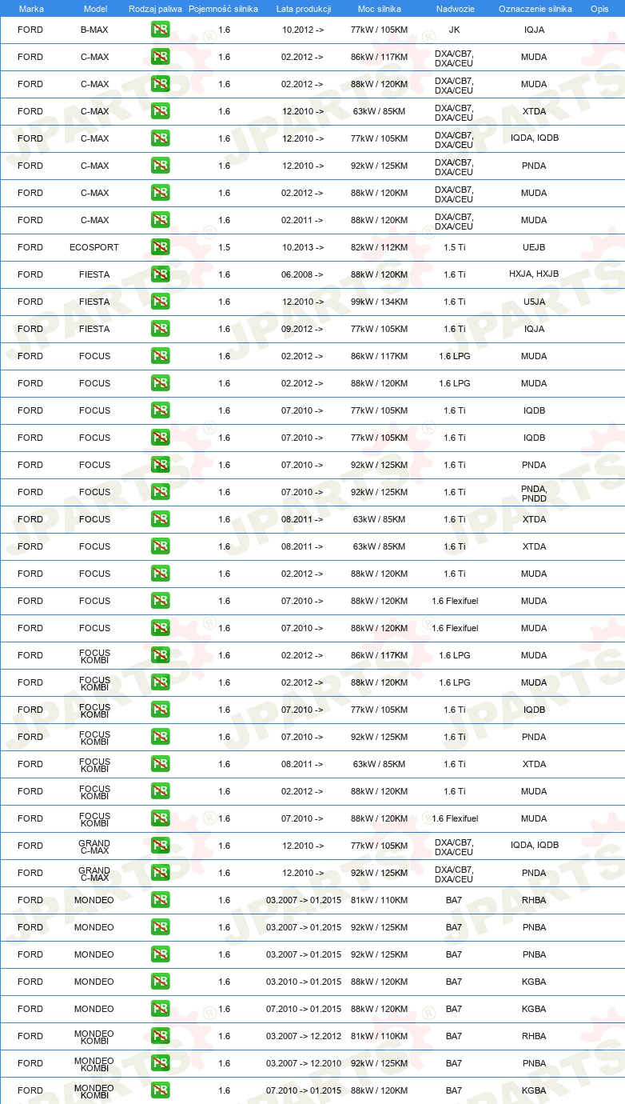Image resolution: width=625 pixels, height=1104 pixels.
Task: Click the fuel icon for GRAND C-MAX 92kW PNDA
Action: point(160,873)
